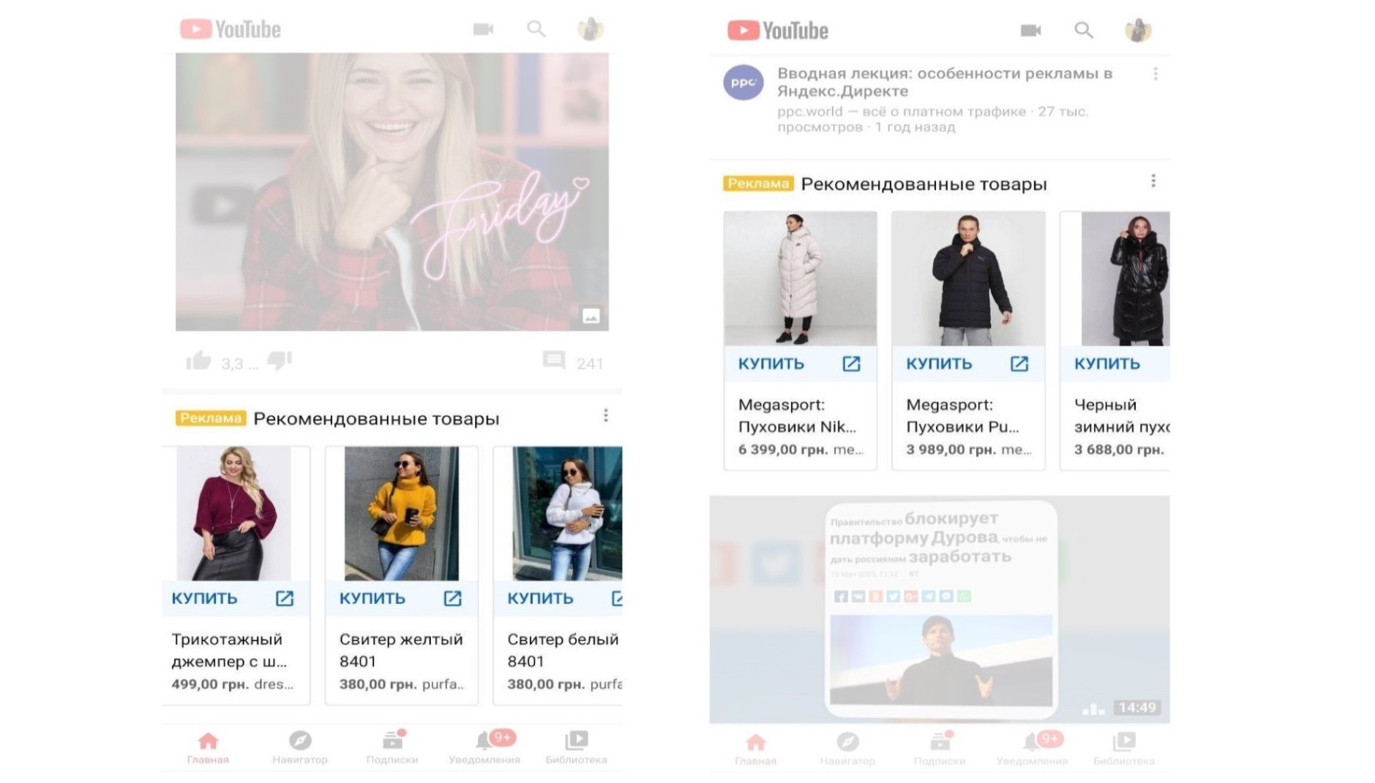
Task: Open the YouTube logo in left screen
Action: (x=231, y=29)
